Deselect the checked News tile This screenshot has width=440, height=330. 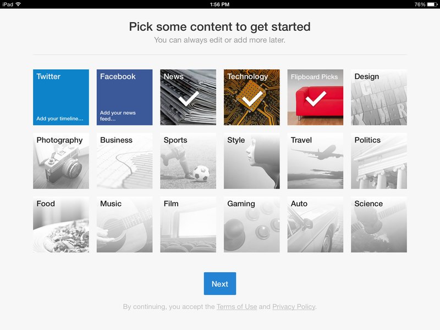point(188,97)
